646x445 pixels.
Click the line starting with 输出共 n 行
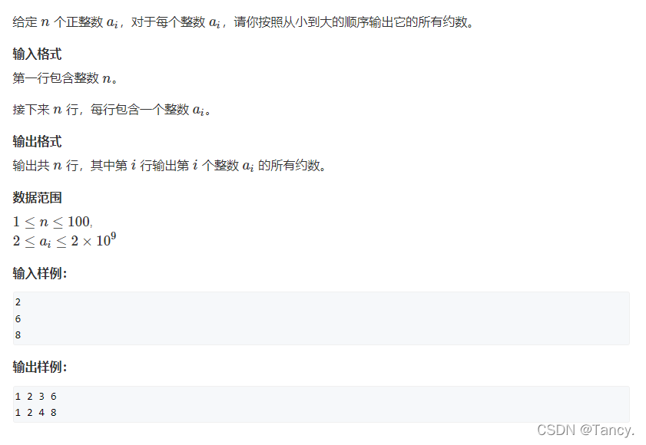(x=169, y=166)
